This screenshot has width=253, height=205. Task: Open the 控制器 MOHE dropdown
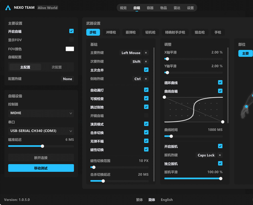click(41, 113)
